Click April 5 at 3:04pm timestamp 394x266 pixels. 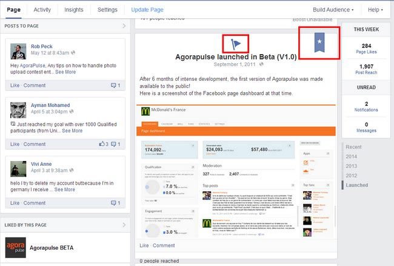pos(49,112)
